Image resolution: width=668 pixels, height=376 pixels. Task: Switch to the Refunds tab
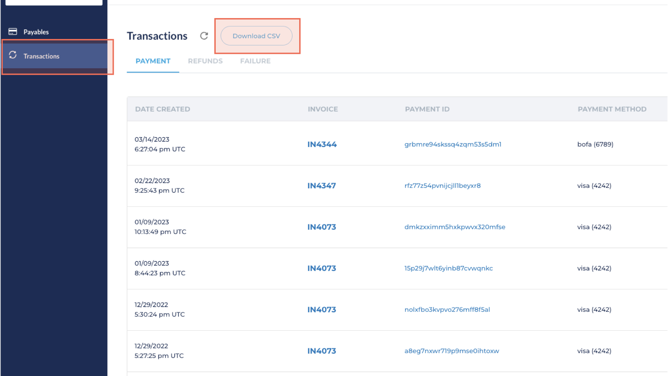205,61
